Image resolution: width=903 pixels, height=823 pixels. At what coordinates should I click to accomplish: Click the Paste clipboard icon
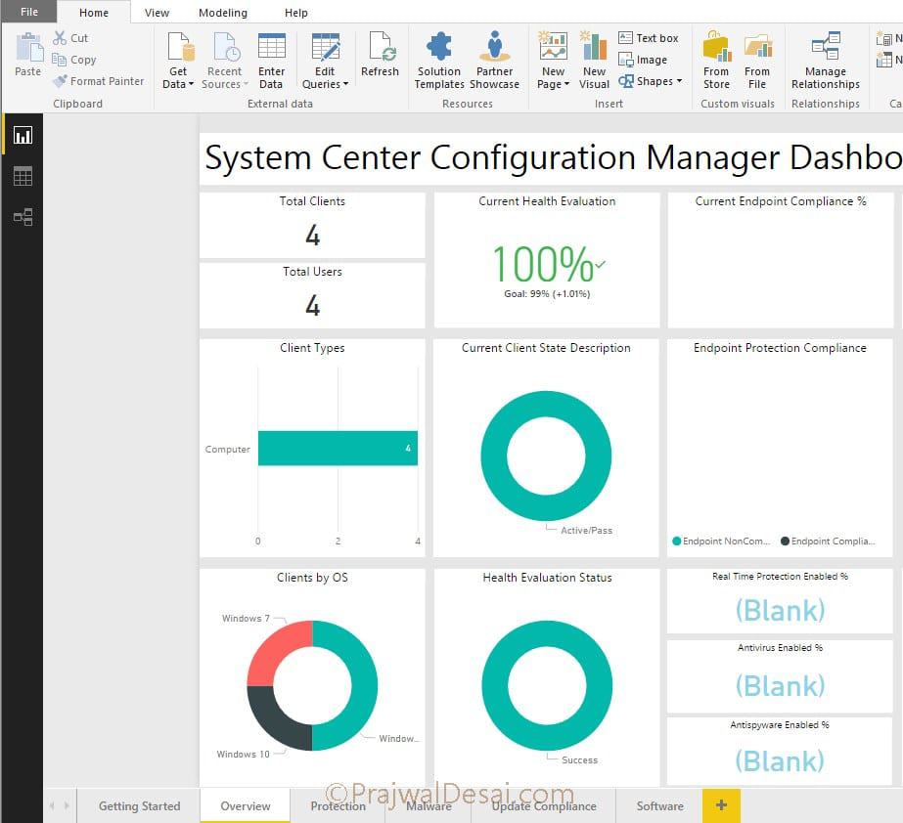coord(28,47)
